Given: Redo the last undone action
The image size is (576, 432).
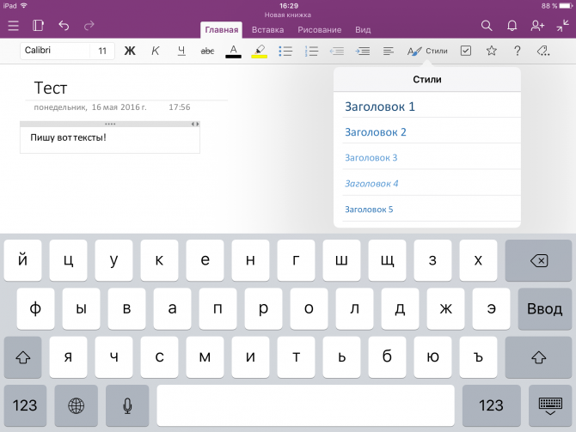Looking at the screenshot, I should [x=89, y=25].
